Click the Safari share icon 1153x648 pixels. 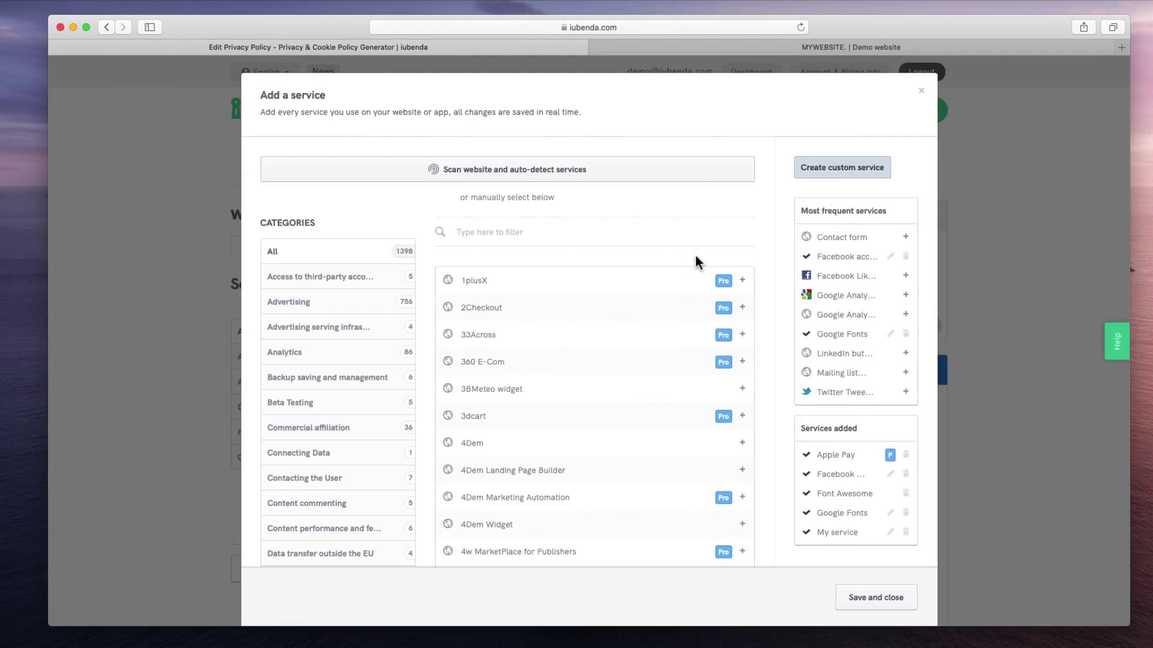pyautogui.click(x=1083, y=27)
